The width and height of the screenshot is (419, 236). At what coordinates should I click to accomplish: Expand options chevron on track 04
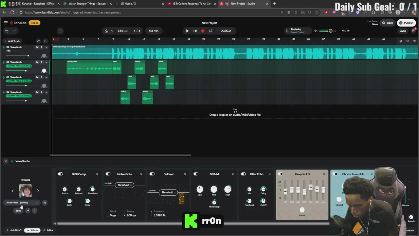point(46,92)
